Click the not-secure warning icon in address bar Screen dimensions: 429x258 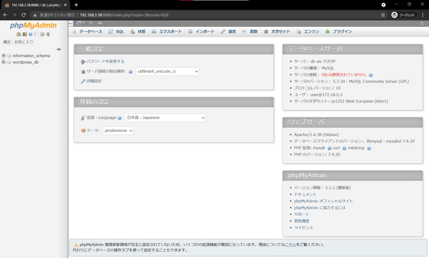click(35, 15)
